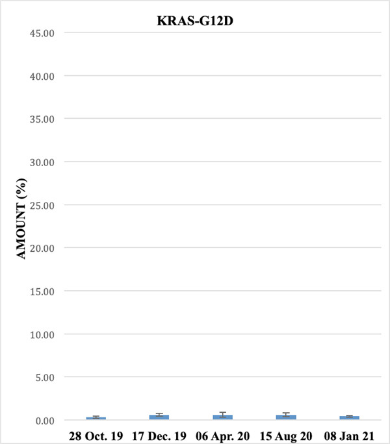Click the 15 Aug 20 x-axis label

(x=286, y=435)
